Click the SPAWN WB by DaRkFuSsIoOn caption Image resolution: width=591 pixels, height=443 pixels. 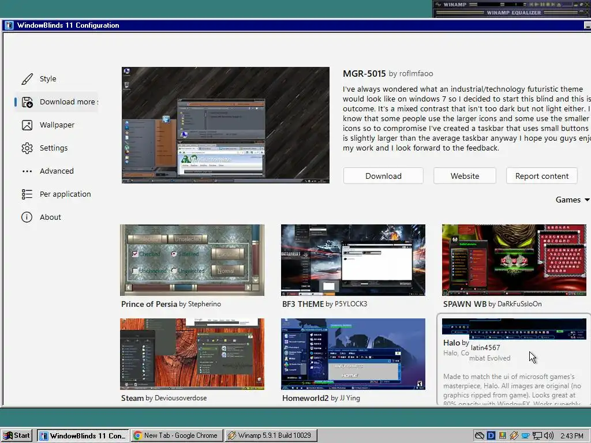(x=492, y=304)
